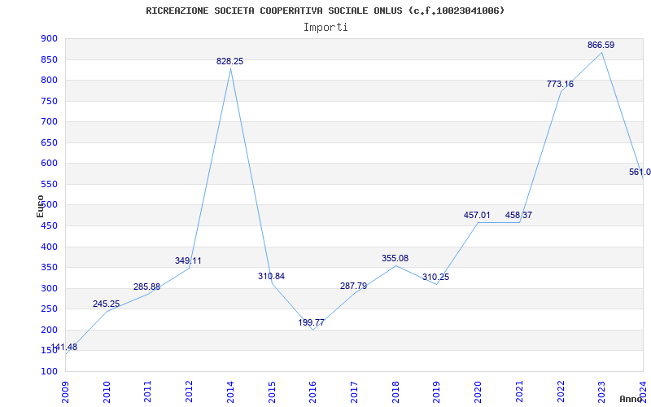
Task: Click the 550 y-axis value
Action: pyautogui.click(x=49, y=185)
